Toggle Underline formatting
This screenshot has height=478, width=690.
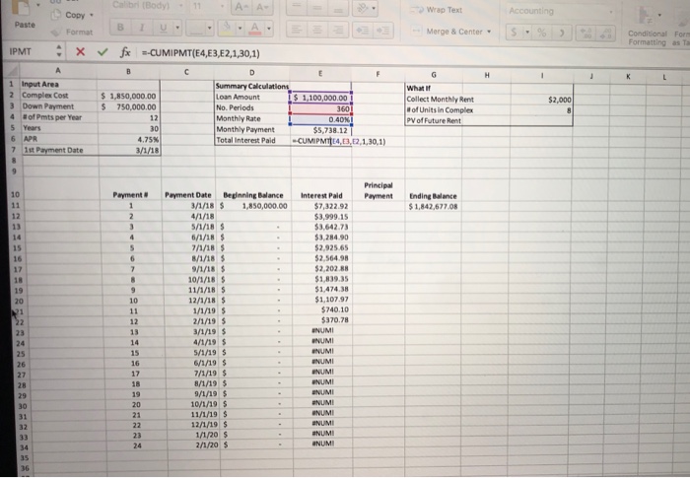point(163,28)
